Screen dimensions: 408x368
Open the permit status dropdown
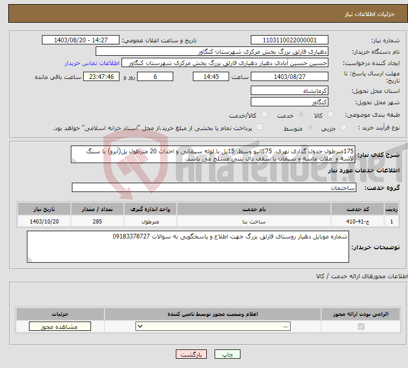click(x=213, y=326)
